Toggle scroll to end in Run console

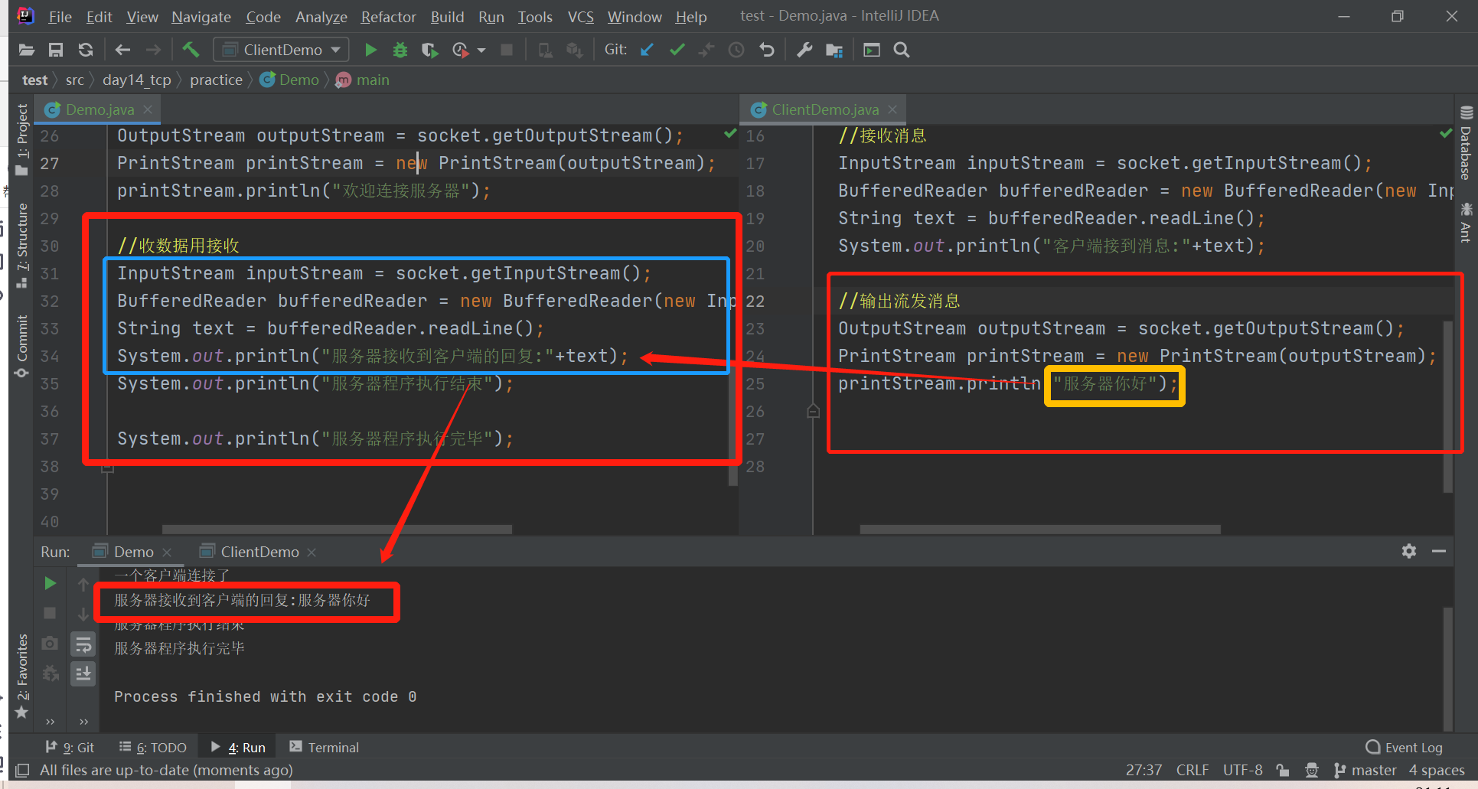[x=83, y=673]
